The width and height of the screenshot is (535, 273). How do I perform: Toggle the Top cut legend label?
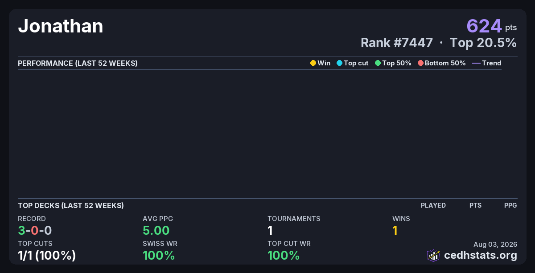point(356,63)
